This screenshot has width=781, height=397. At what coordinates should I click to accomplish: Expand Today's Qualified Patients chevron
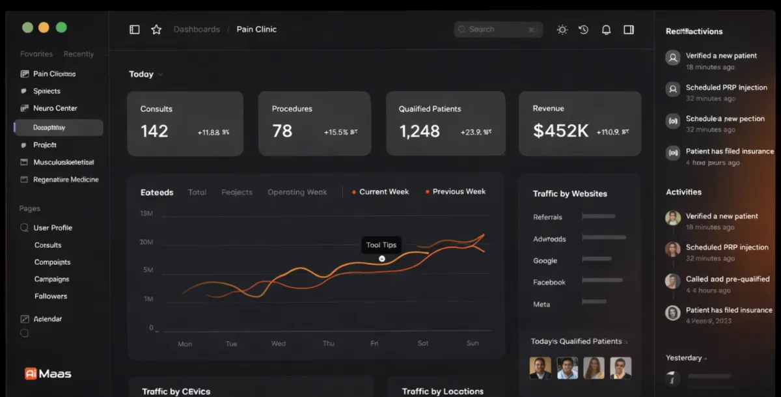[626, 342]
